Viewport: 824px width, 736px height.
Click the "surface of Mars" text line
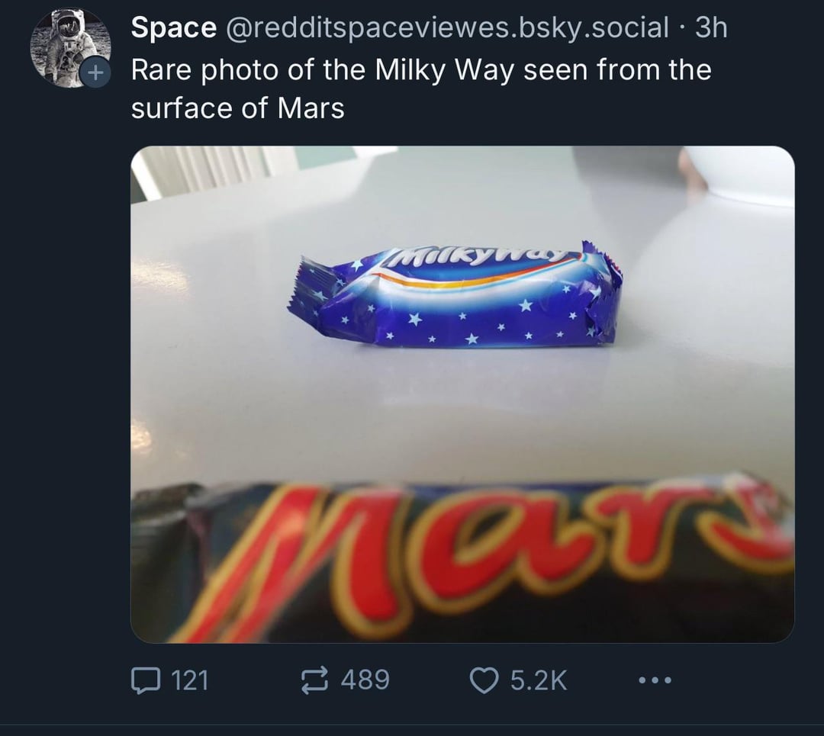click(x=237, y=108)
